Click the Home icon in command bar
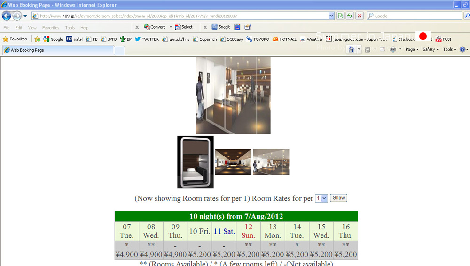This screenshot has height=266, width=470. click(351, 49)
